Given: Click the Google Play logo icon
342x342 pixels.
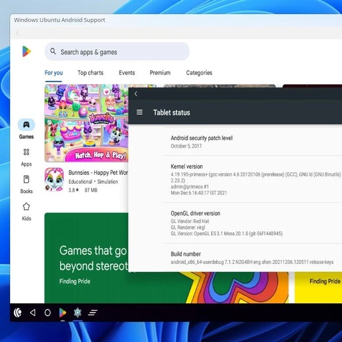Looking at the screenshot, I should (27, 51).
